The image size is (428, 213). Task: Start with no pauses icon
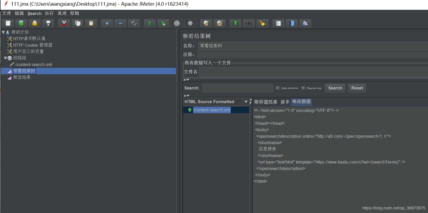[x=163, y=23]
